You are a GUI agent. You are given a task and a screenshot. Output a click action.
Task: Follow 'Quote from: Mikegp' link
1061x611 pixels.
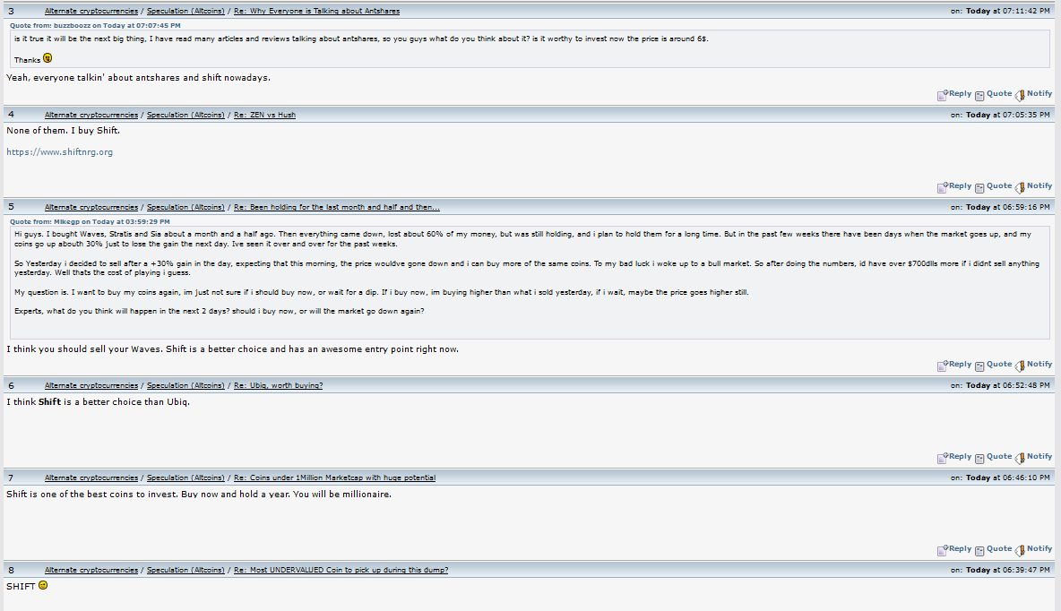pyautogui.click(x=90, y=222)
